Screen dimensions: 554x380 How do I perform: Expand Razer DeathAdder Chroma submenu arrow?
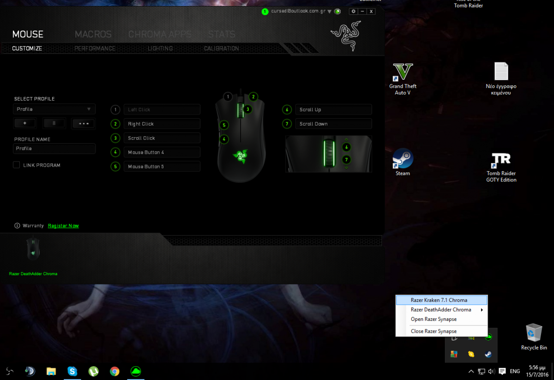coord(482,310)
